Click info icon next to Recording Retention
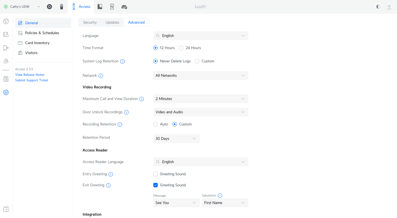Viewport: 397px width, 218px height. click(x=120, y=124)
